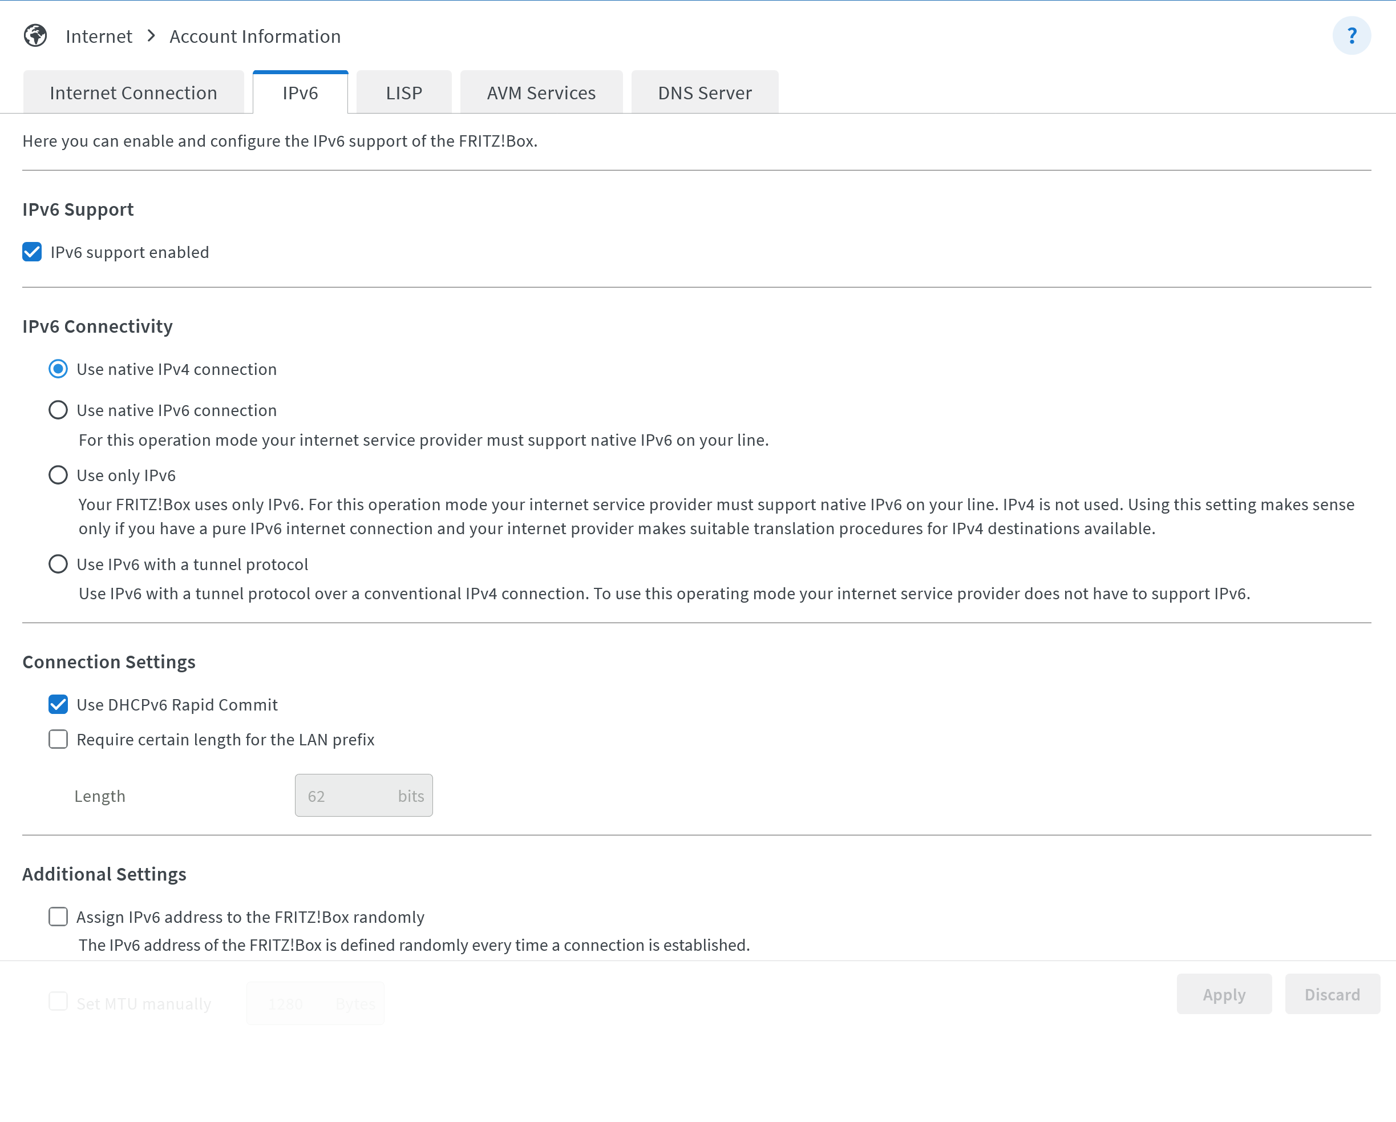Enable Require certain length for LAN prefix
The width and height of the screenshot is (1396, 1122).
pyautogui.click(x=58, y=740)
